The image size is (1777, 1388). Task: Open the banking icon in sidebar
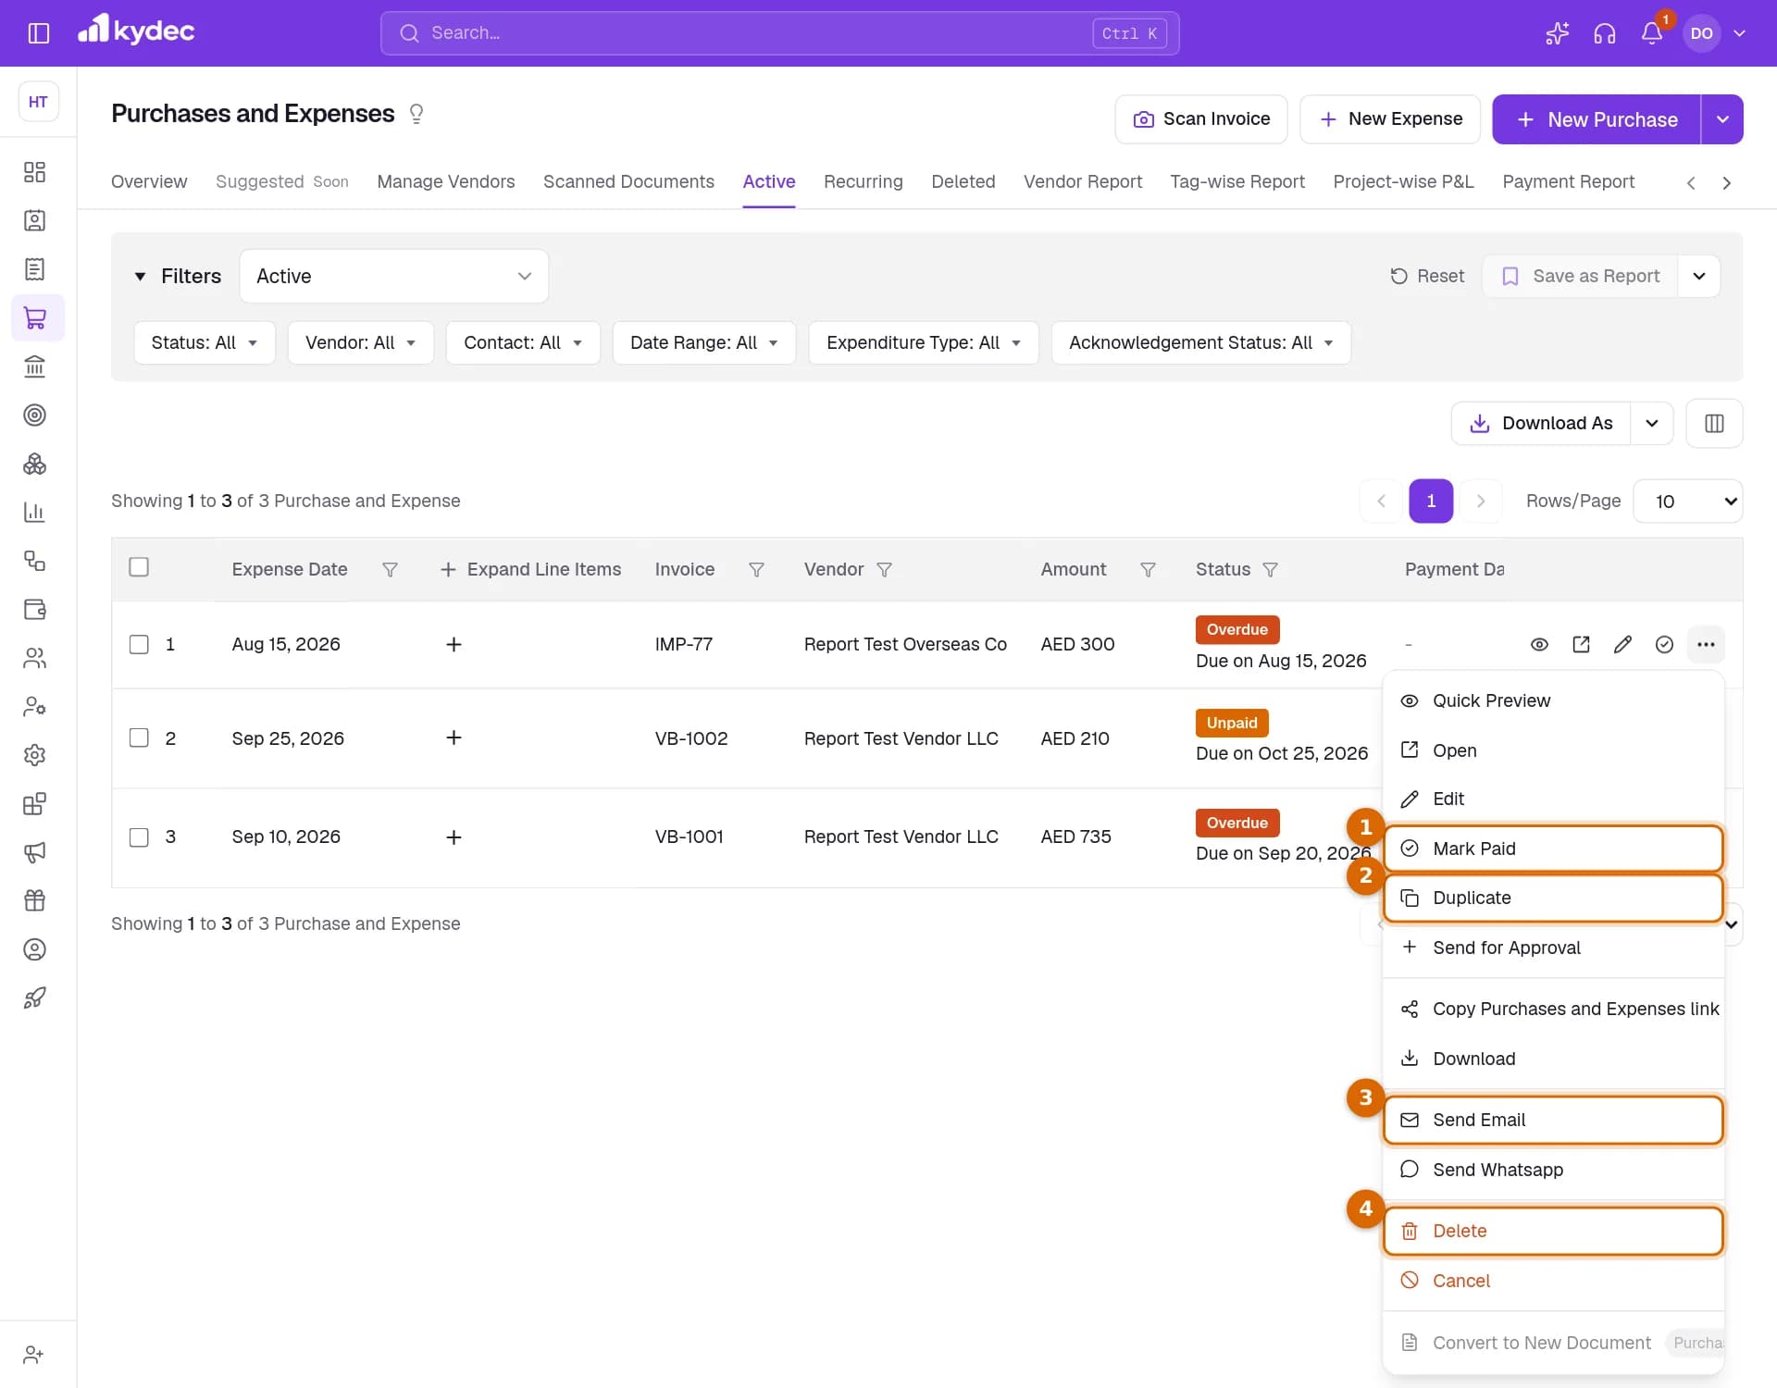coord(34,366)
